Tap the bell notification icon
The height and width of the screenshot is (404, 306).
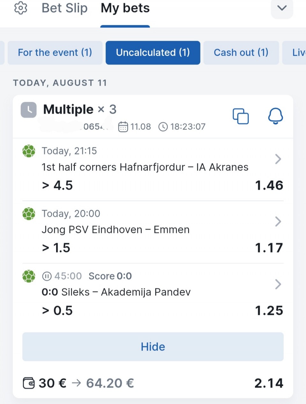click(x=275, y=116)
